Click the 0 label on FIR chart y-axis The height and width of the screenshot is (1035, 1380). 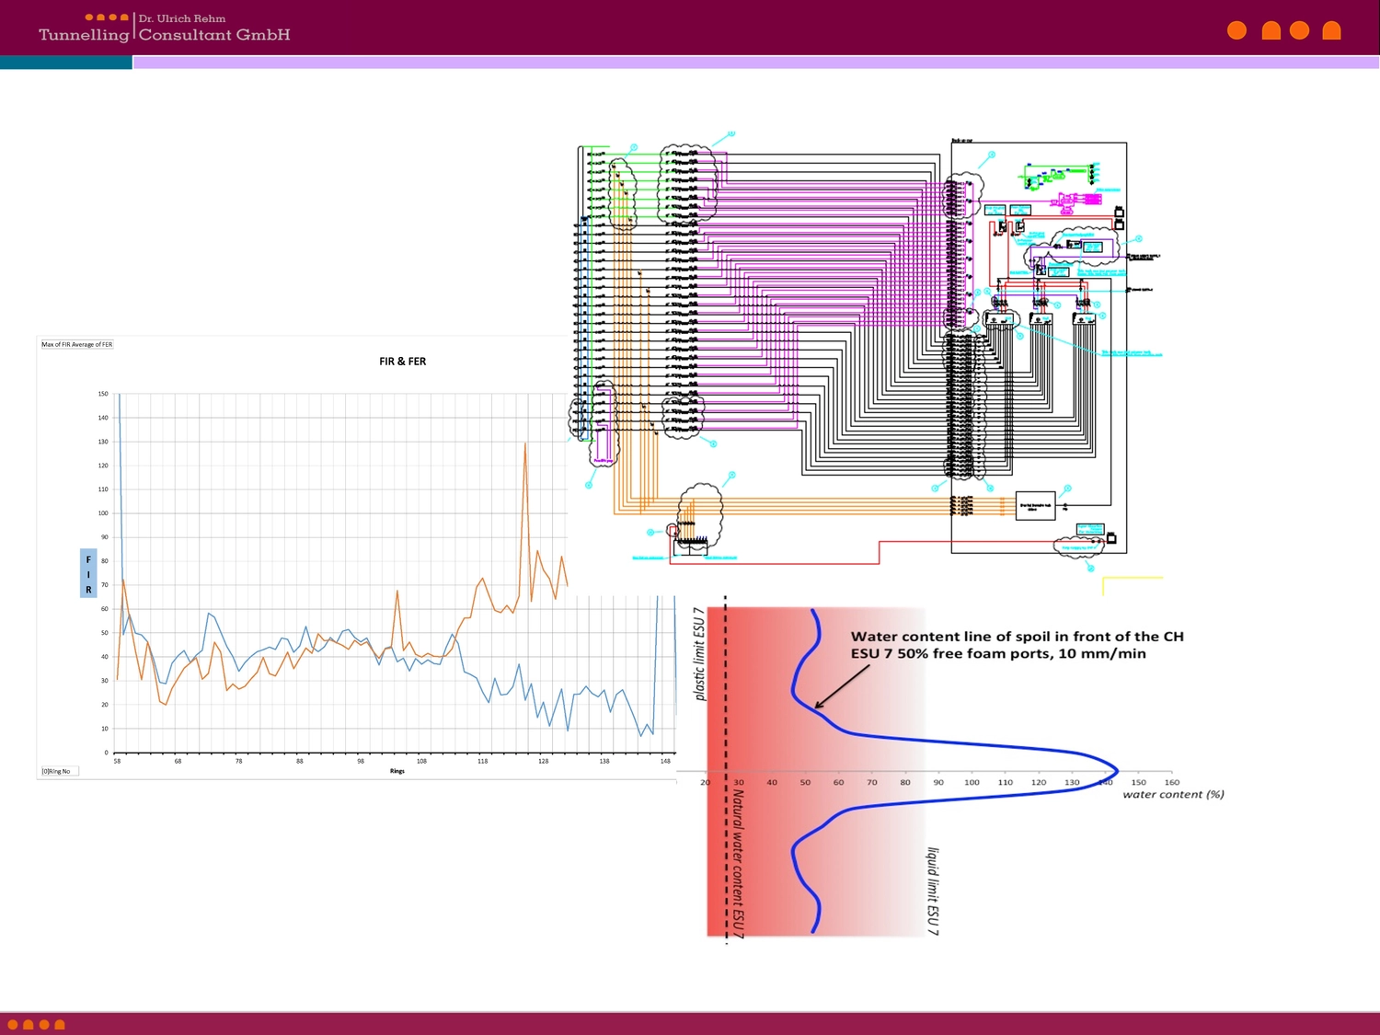(107, 753)
